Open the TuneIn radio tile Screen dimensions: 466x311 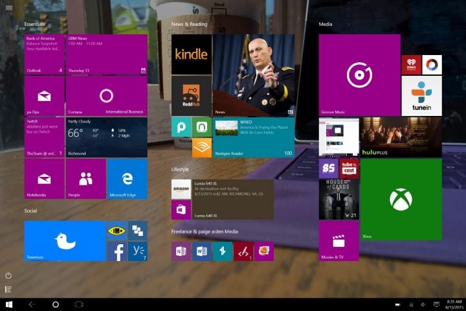coord(421,96)
